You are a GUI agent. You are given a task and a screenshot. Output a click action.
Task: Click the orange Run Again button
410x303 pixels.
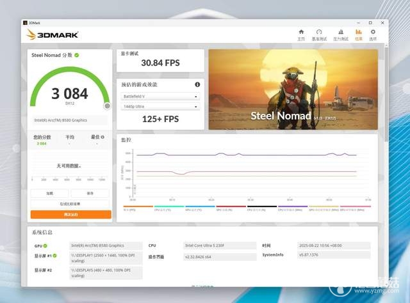pos(71,215)
